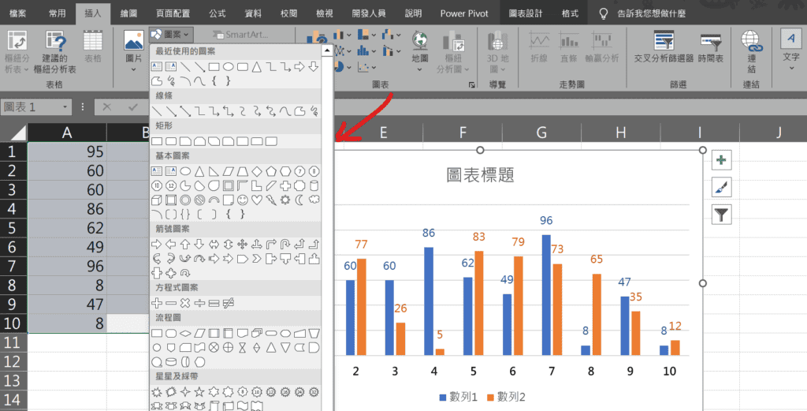Image resolution: width=807 pixels, height=411 pixels.
Task: Switch to the 公式 Formulas tab
Action: coord(218,13)
